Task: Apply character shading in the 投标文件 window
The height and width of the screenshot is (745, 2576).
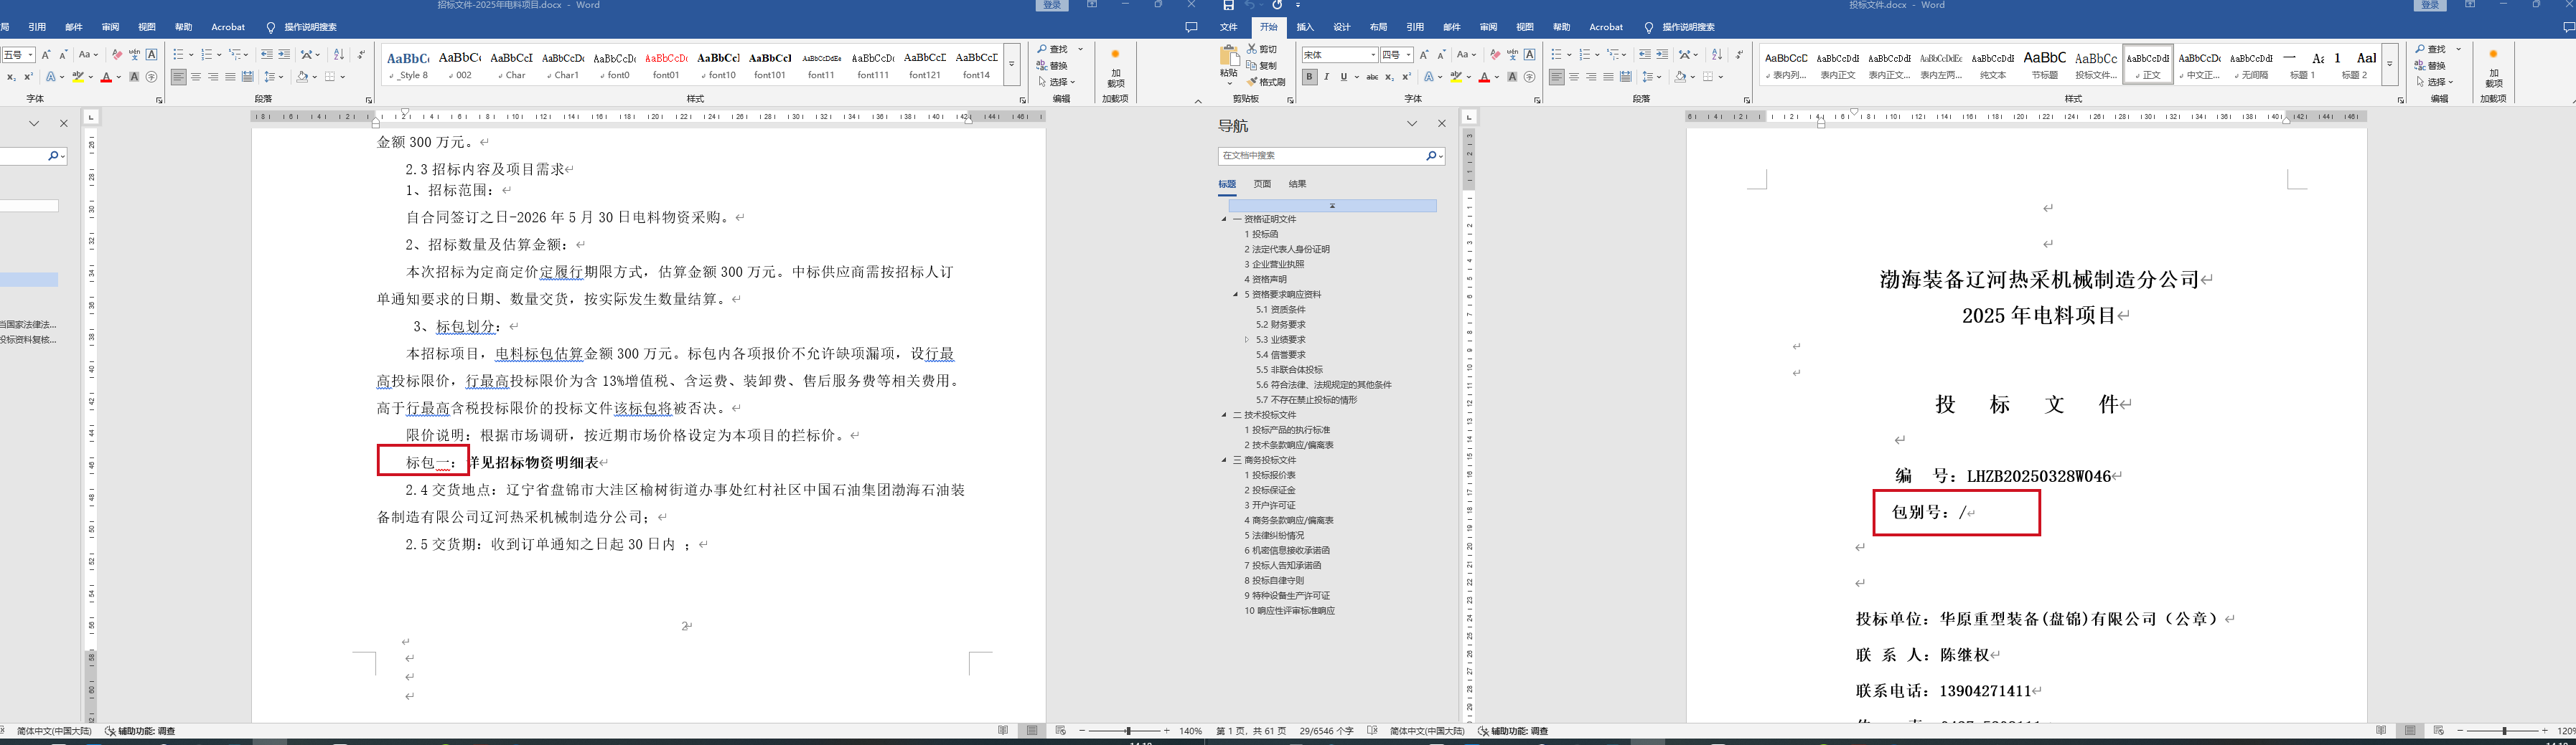Action: coord(1512,77)
